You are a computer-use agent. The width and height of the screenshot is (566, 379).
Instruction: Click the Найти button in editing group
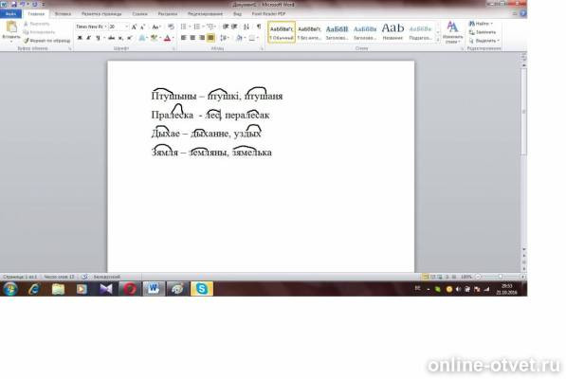pos(481,24)
